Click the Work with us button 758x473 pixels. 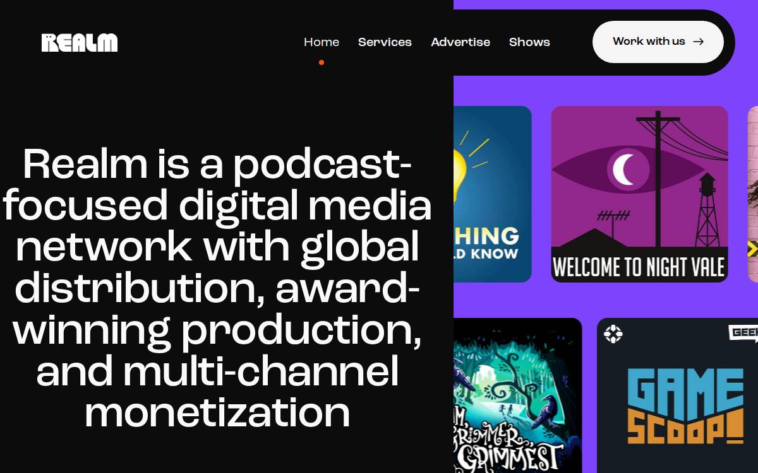tap(658, 42)
